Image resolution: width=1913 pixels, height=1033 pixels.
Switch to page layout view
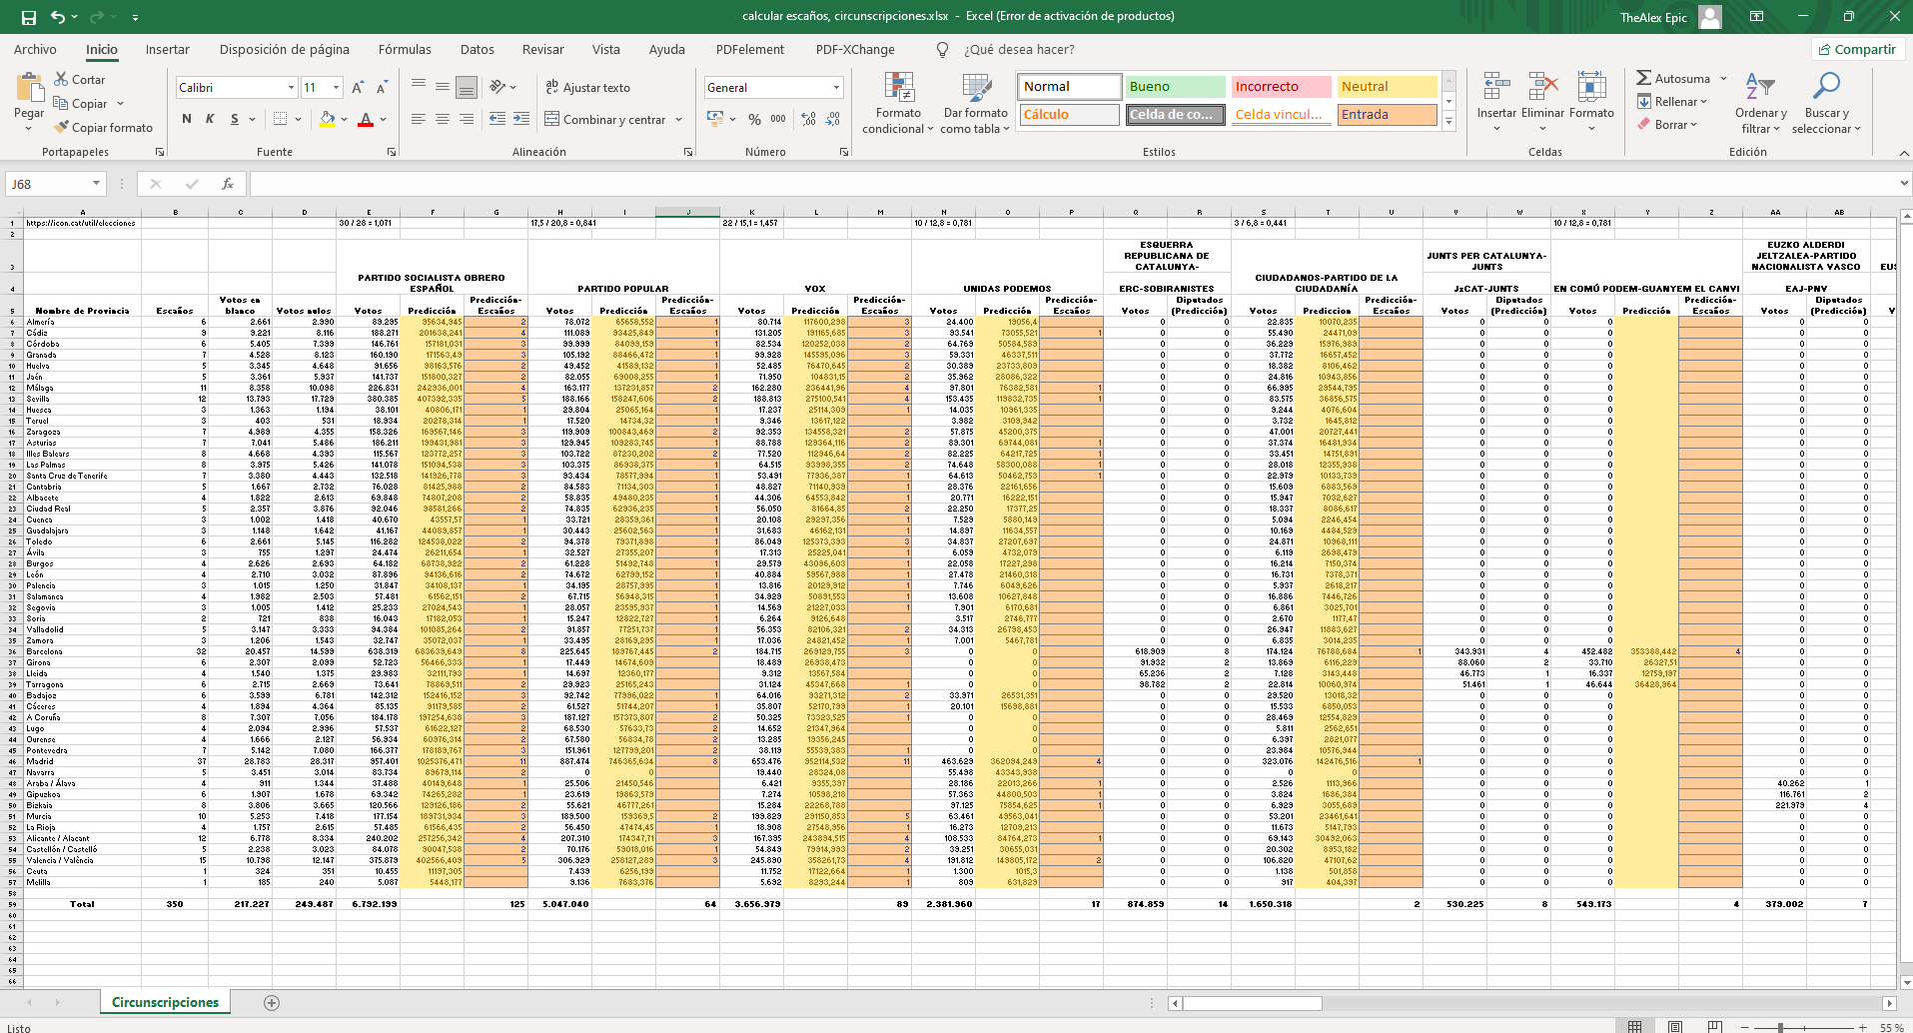1675,1027
